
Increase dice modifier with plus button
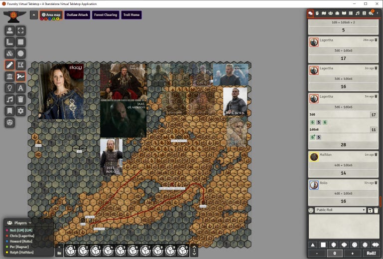coord(353,253)
